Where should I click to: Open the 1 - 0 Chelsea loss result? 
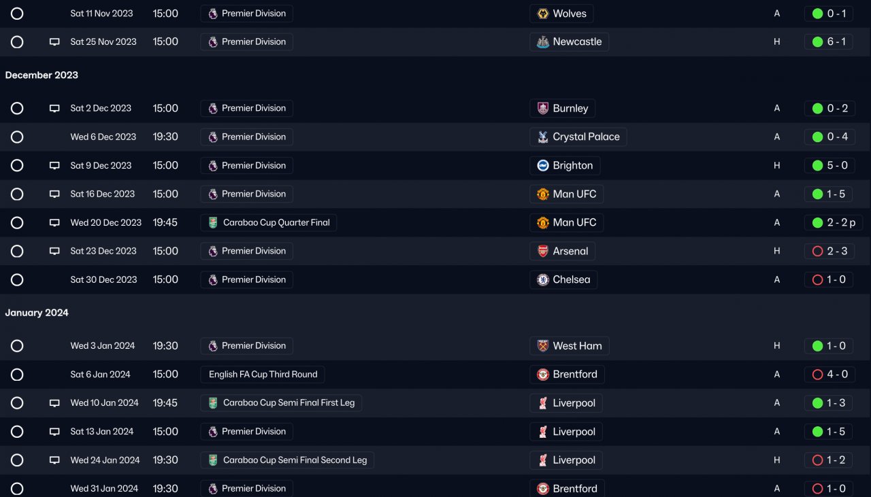(829, 280)
